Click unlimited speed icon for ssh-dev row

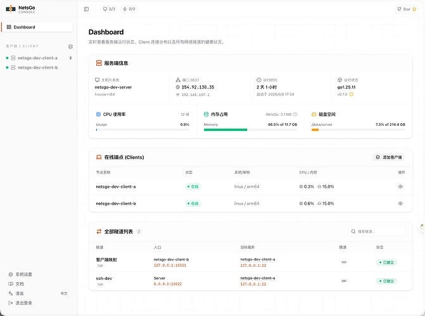tap(344, 281)
